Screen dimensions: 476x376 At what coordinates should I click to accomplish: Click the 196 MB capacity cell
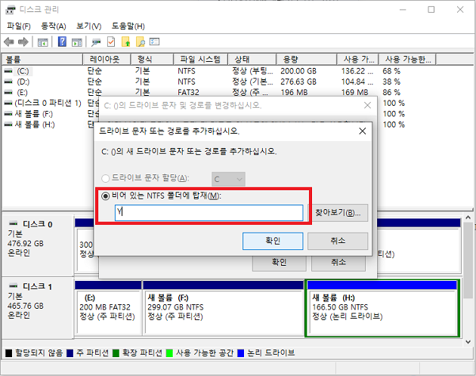point(294,92)
